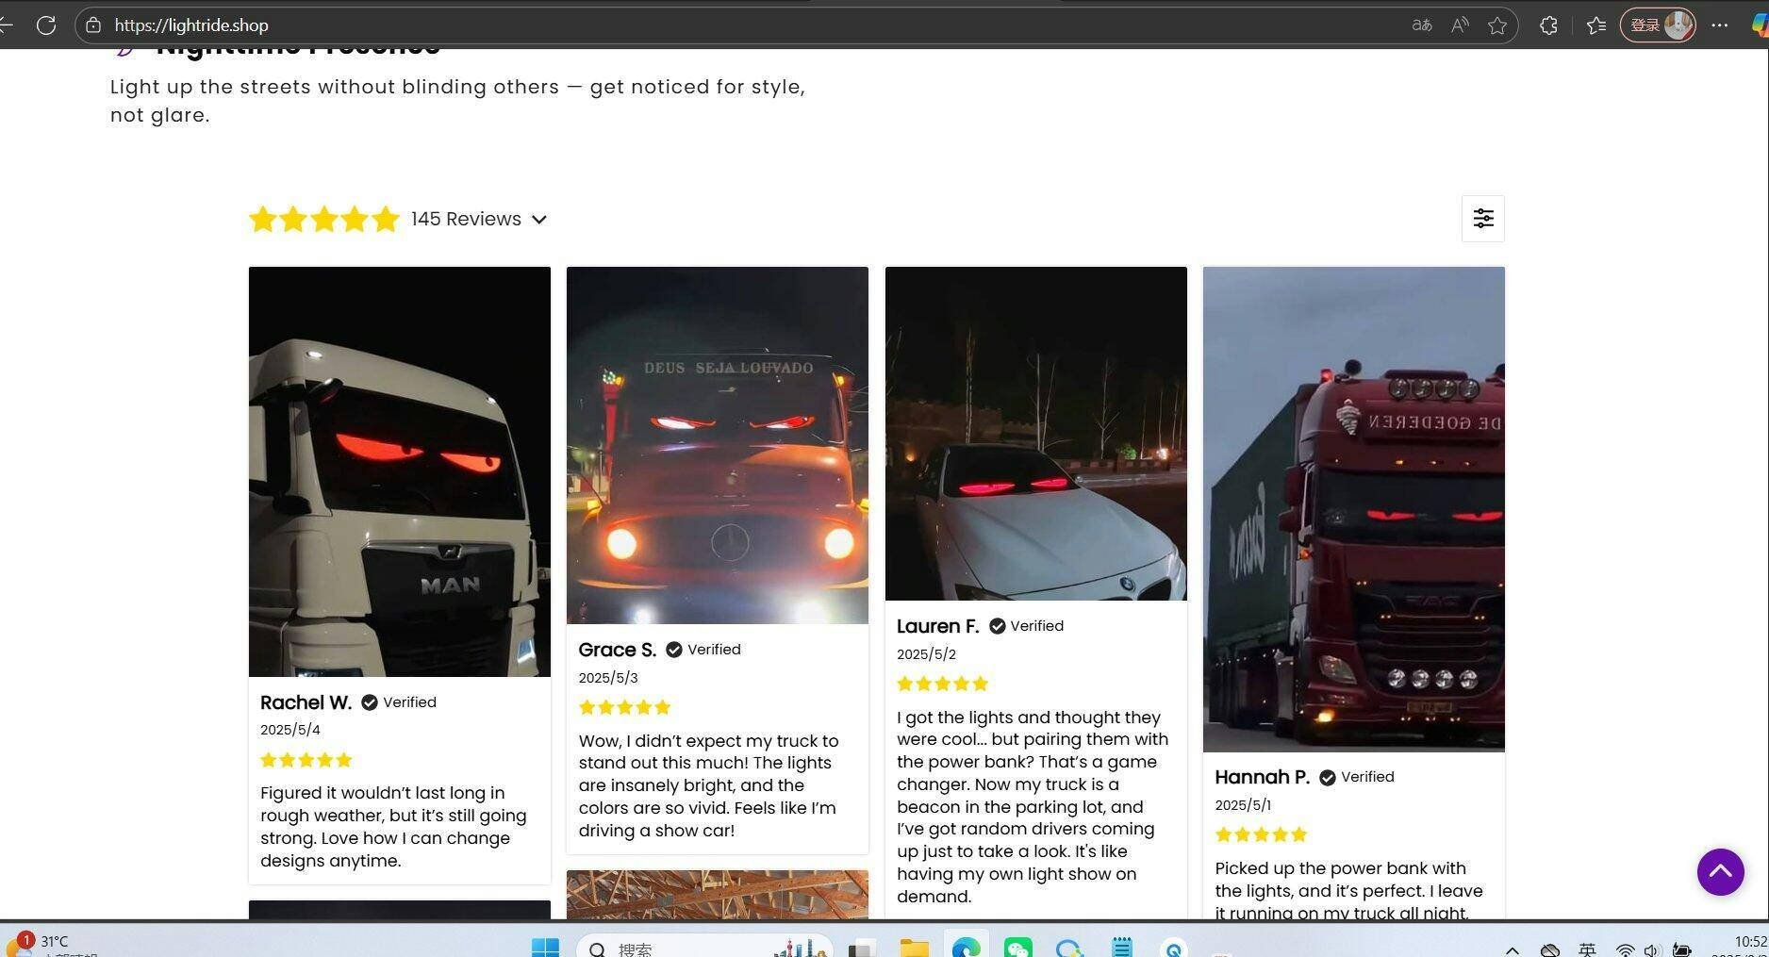Click the profile sign-in button
Image resolution: width=1769 pixels, height=957 pixels.
pos(1657,25)
